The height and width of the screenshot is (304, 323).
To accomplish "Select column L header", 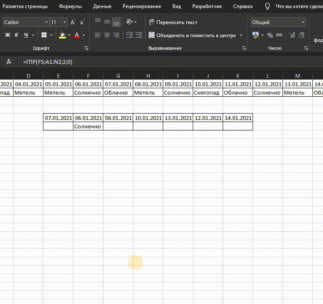I will click(x=268, y=76).
